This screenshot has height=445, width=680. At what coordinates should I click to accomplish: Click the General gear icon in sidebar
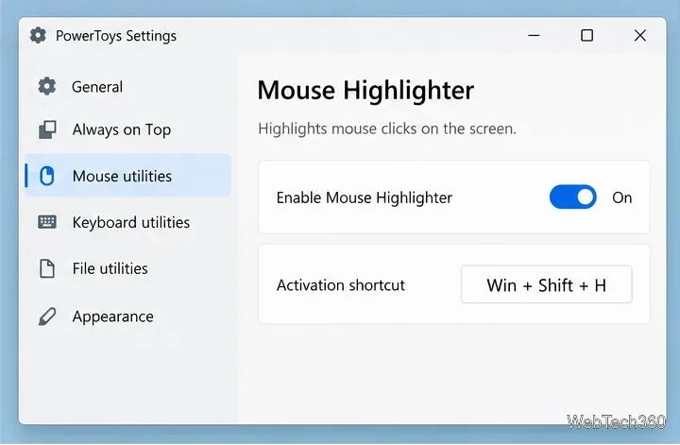(47, 86)
